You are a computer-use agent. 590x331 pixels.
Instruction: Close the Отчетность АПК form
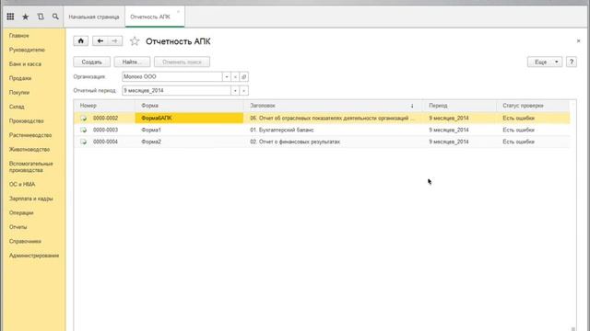(x=578, y=40)
